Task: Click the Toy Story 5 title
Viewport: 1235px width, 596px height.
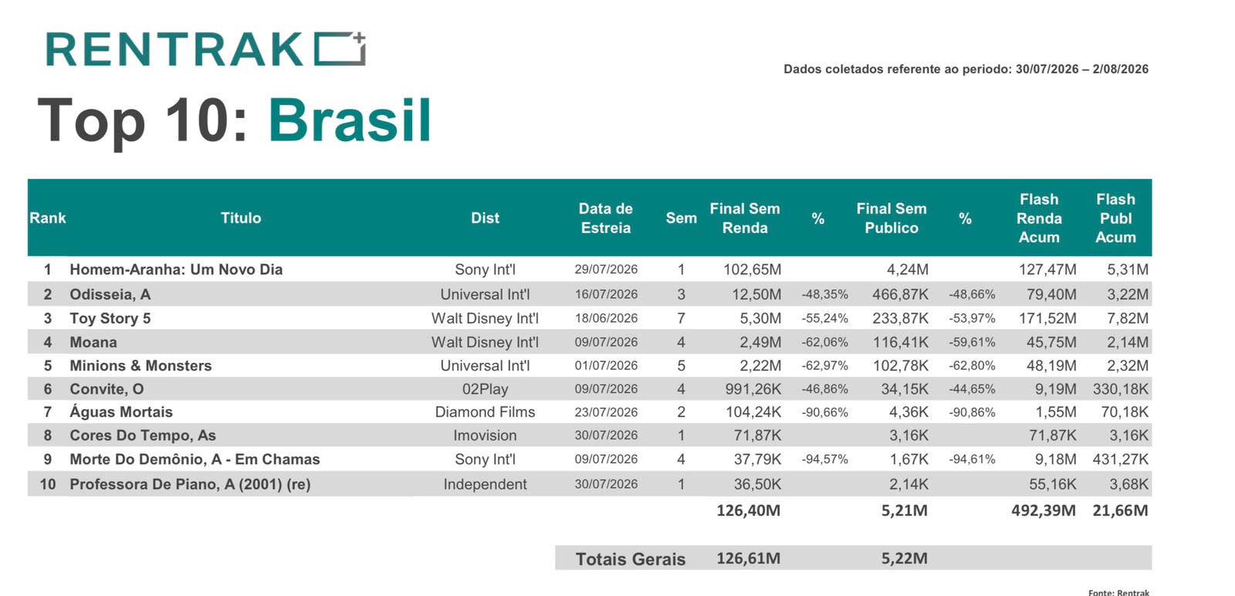Action: (110, 318)
